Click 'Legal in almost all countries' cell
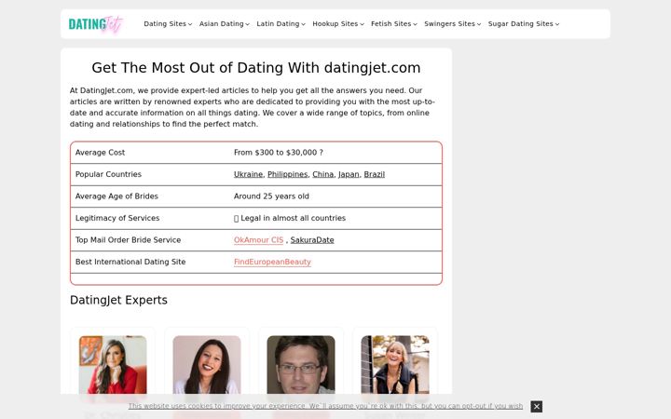The image size is (671, 419). tap(290, 218)
